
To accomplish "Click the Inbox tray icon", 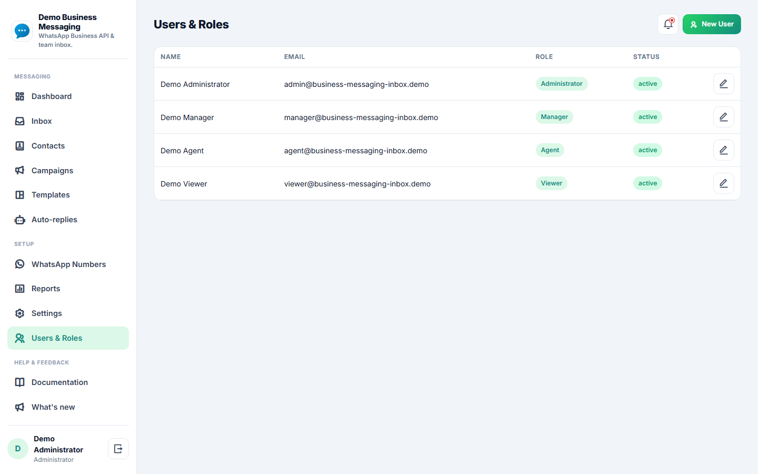I will pyautogui.click(x=20, y=121).
